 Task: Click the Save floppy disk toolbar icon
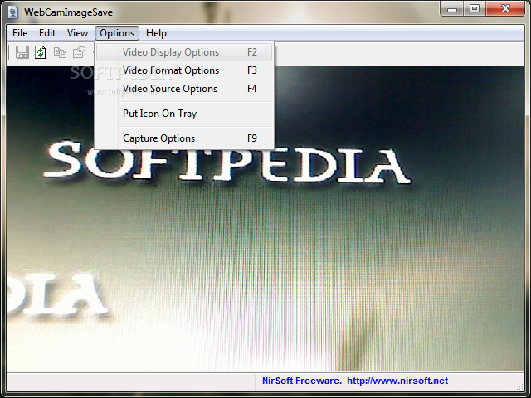pyautogui.click(x=22, y=52)
